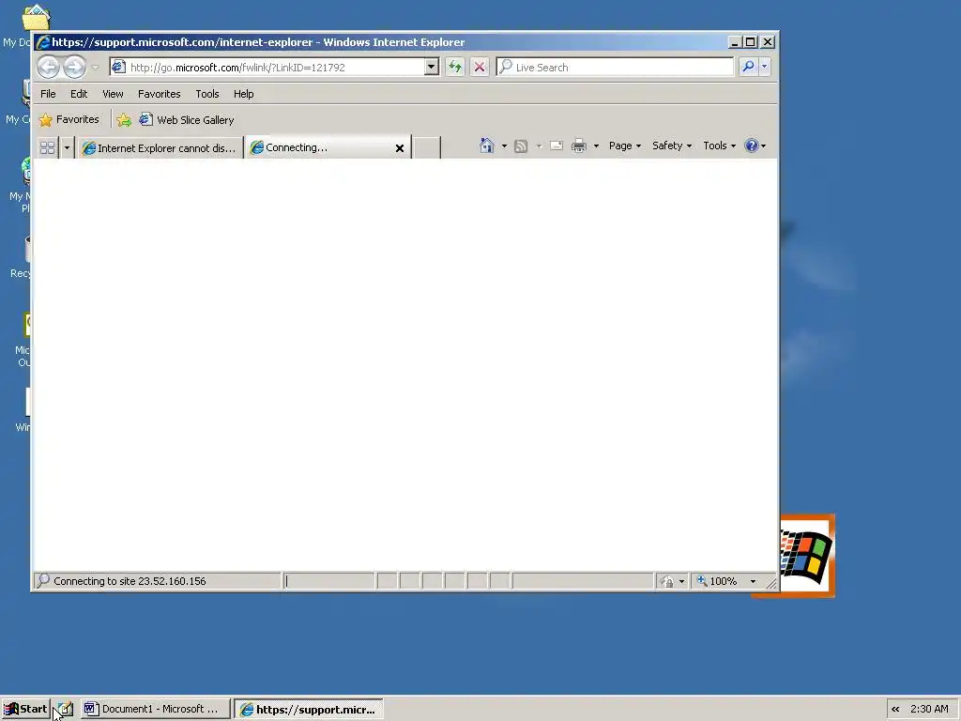Refresh the page with green arrows icon
961x721 pixels.
(455, 67)
